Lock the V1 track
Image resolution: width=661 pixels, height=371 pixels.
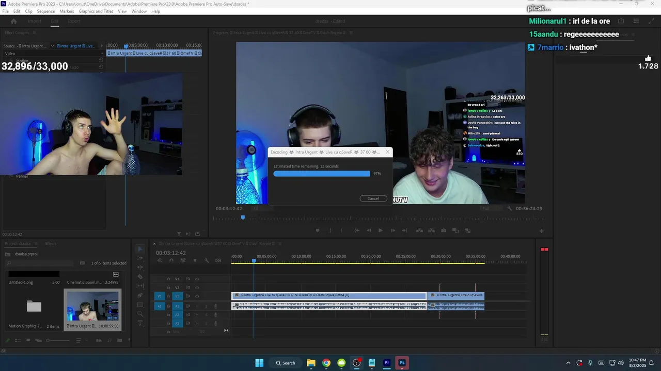click(x=168, y=296)
